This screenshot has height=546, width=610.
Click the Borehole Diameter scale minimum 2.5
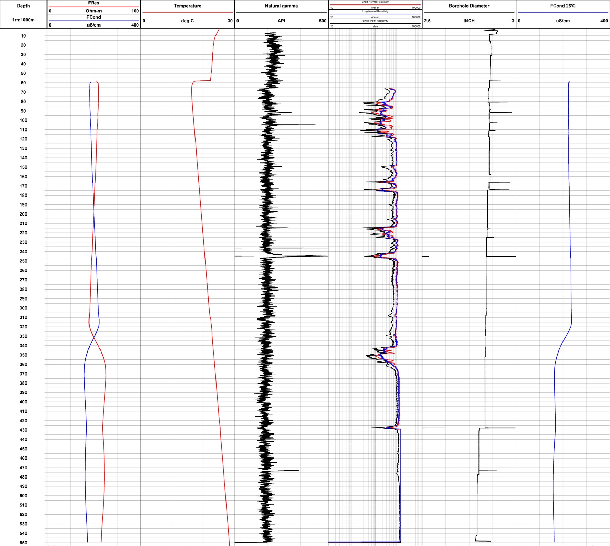(427, 21)
